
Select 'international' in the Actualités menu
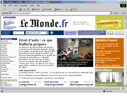coord(6,43)
